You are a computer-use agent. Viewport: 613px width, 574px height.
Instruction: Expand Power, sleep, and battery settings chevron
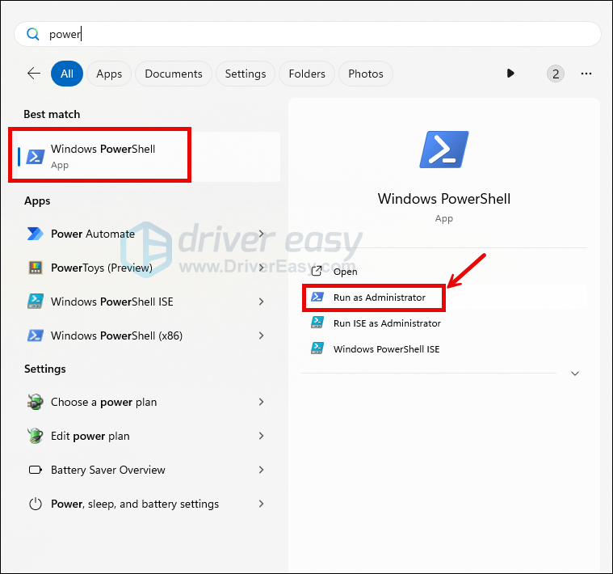261,504
